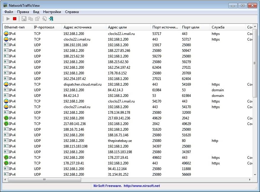Open the Справка menu
Viewport: 260px width, 192px height.
tap(72, 12)
